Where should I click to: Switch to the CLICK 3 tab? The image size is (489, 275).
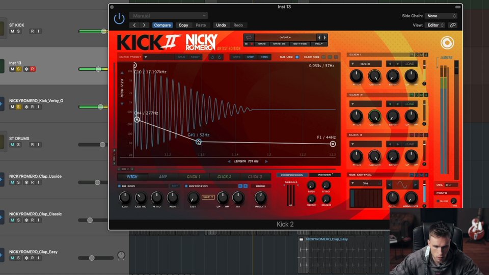pos(255,177)
